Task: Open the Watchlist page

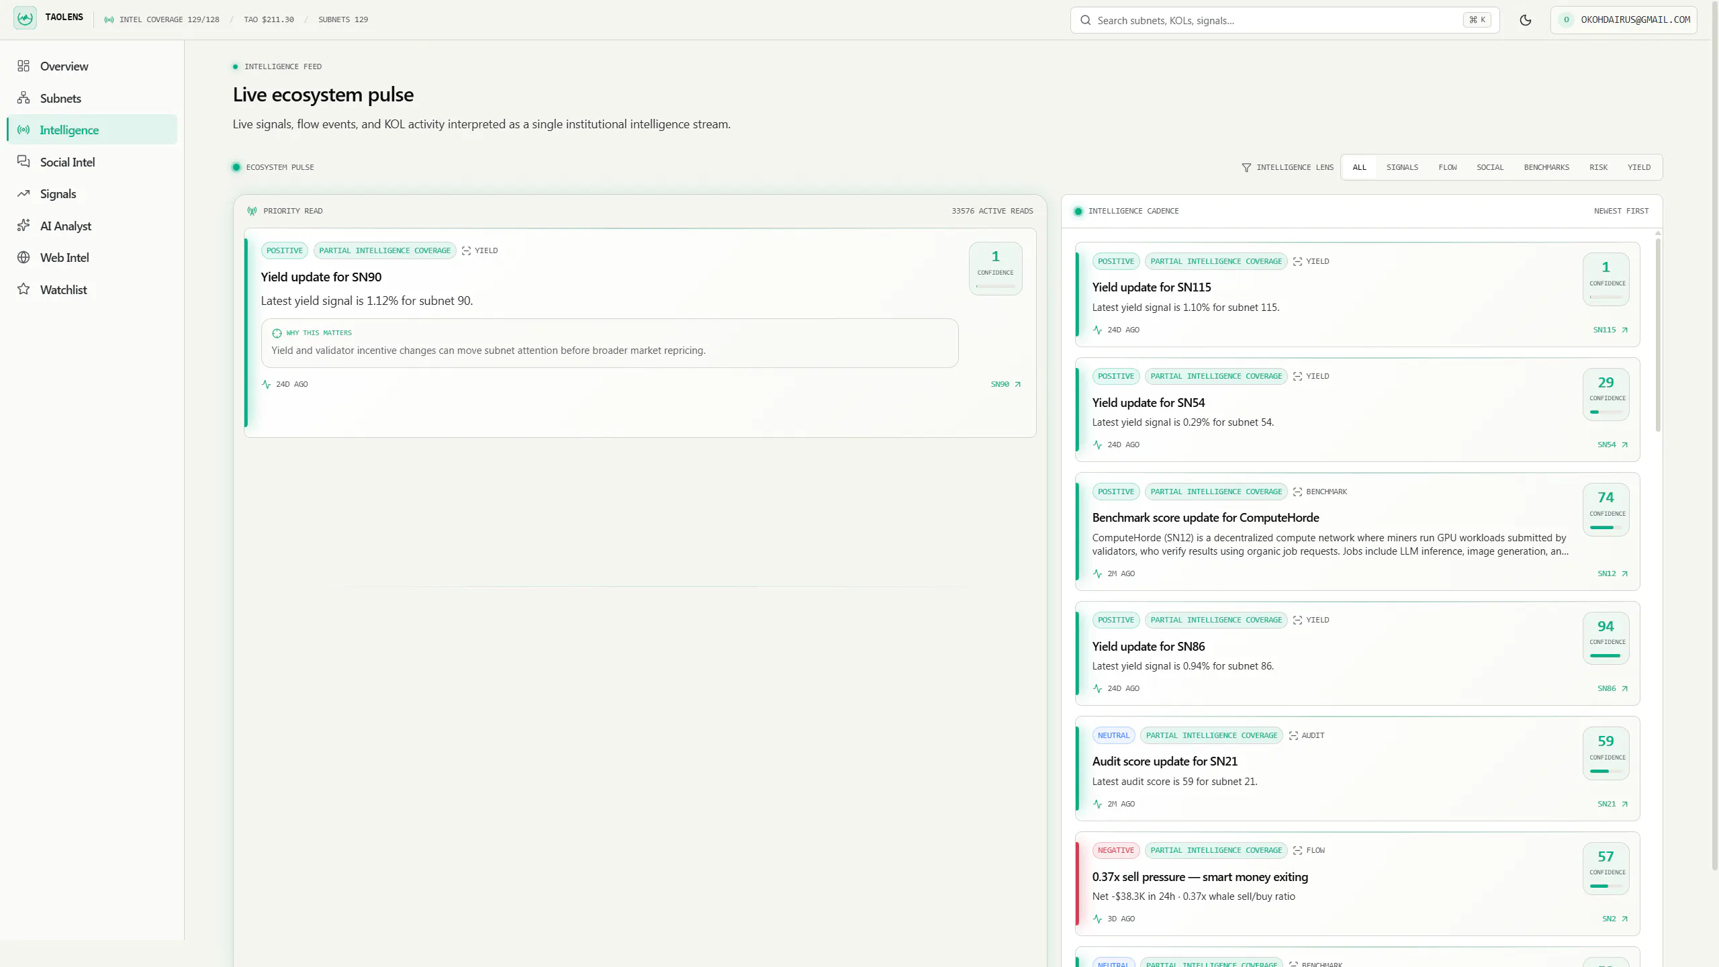Action: [92, 289]
